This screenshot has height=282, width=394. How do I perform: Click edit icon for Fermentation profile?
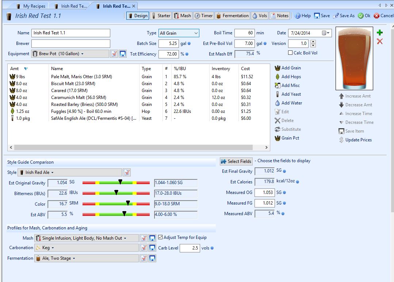coord(144,258)
